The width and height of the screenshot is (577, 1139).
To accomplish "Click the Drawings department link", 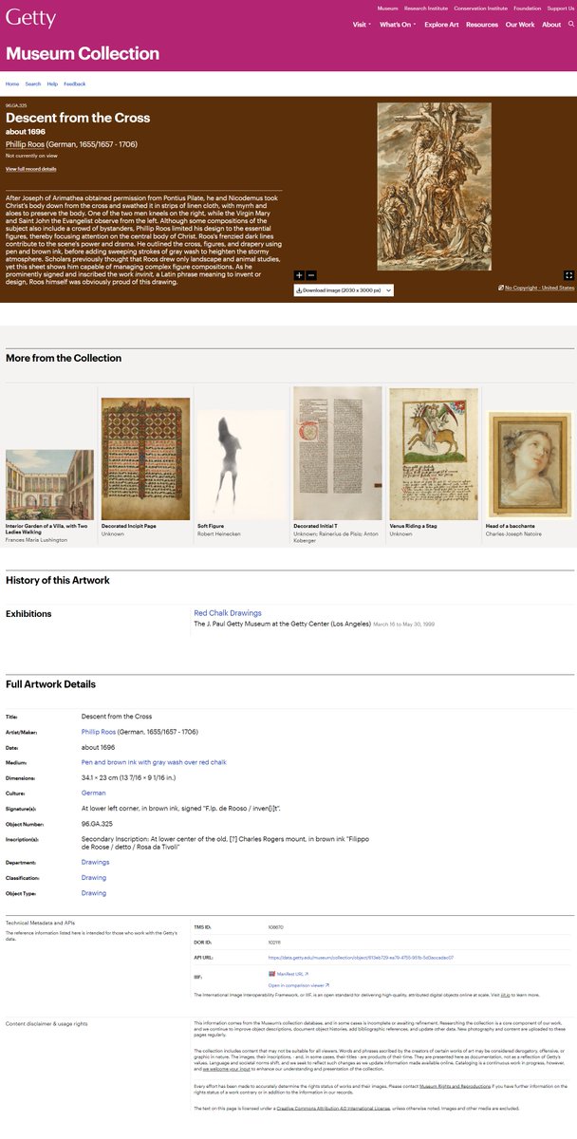I will [96, 863].
